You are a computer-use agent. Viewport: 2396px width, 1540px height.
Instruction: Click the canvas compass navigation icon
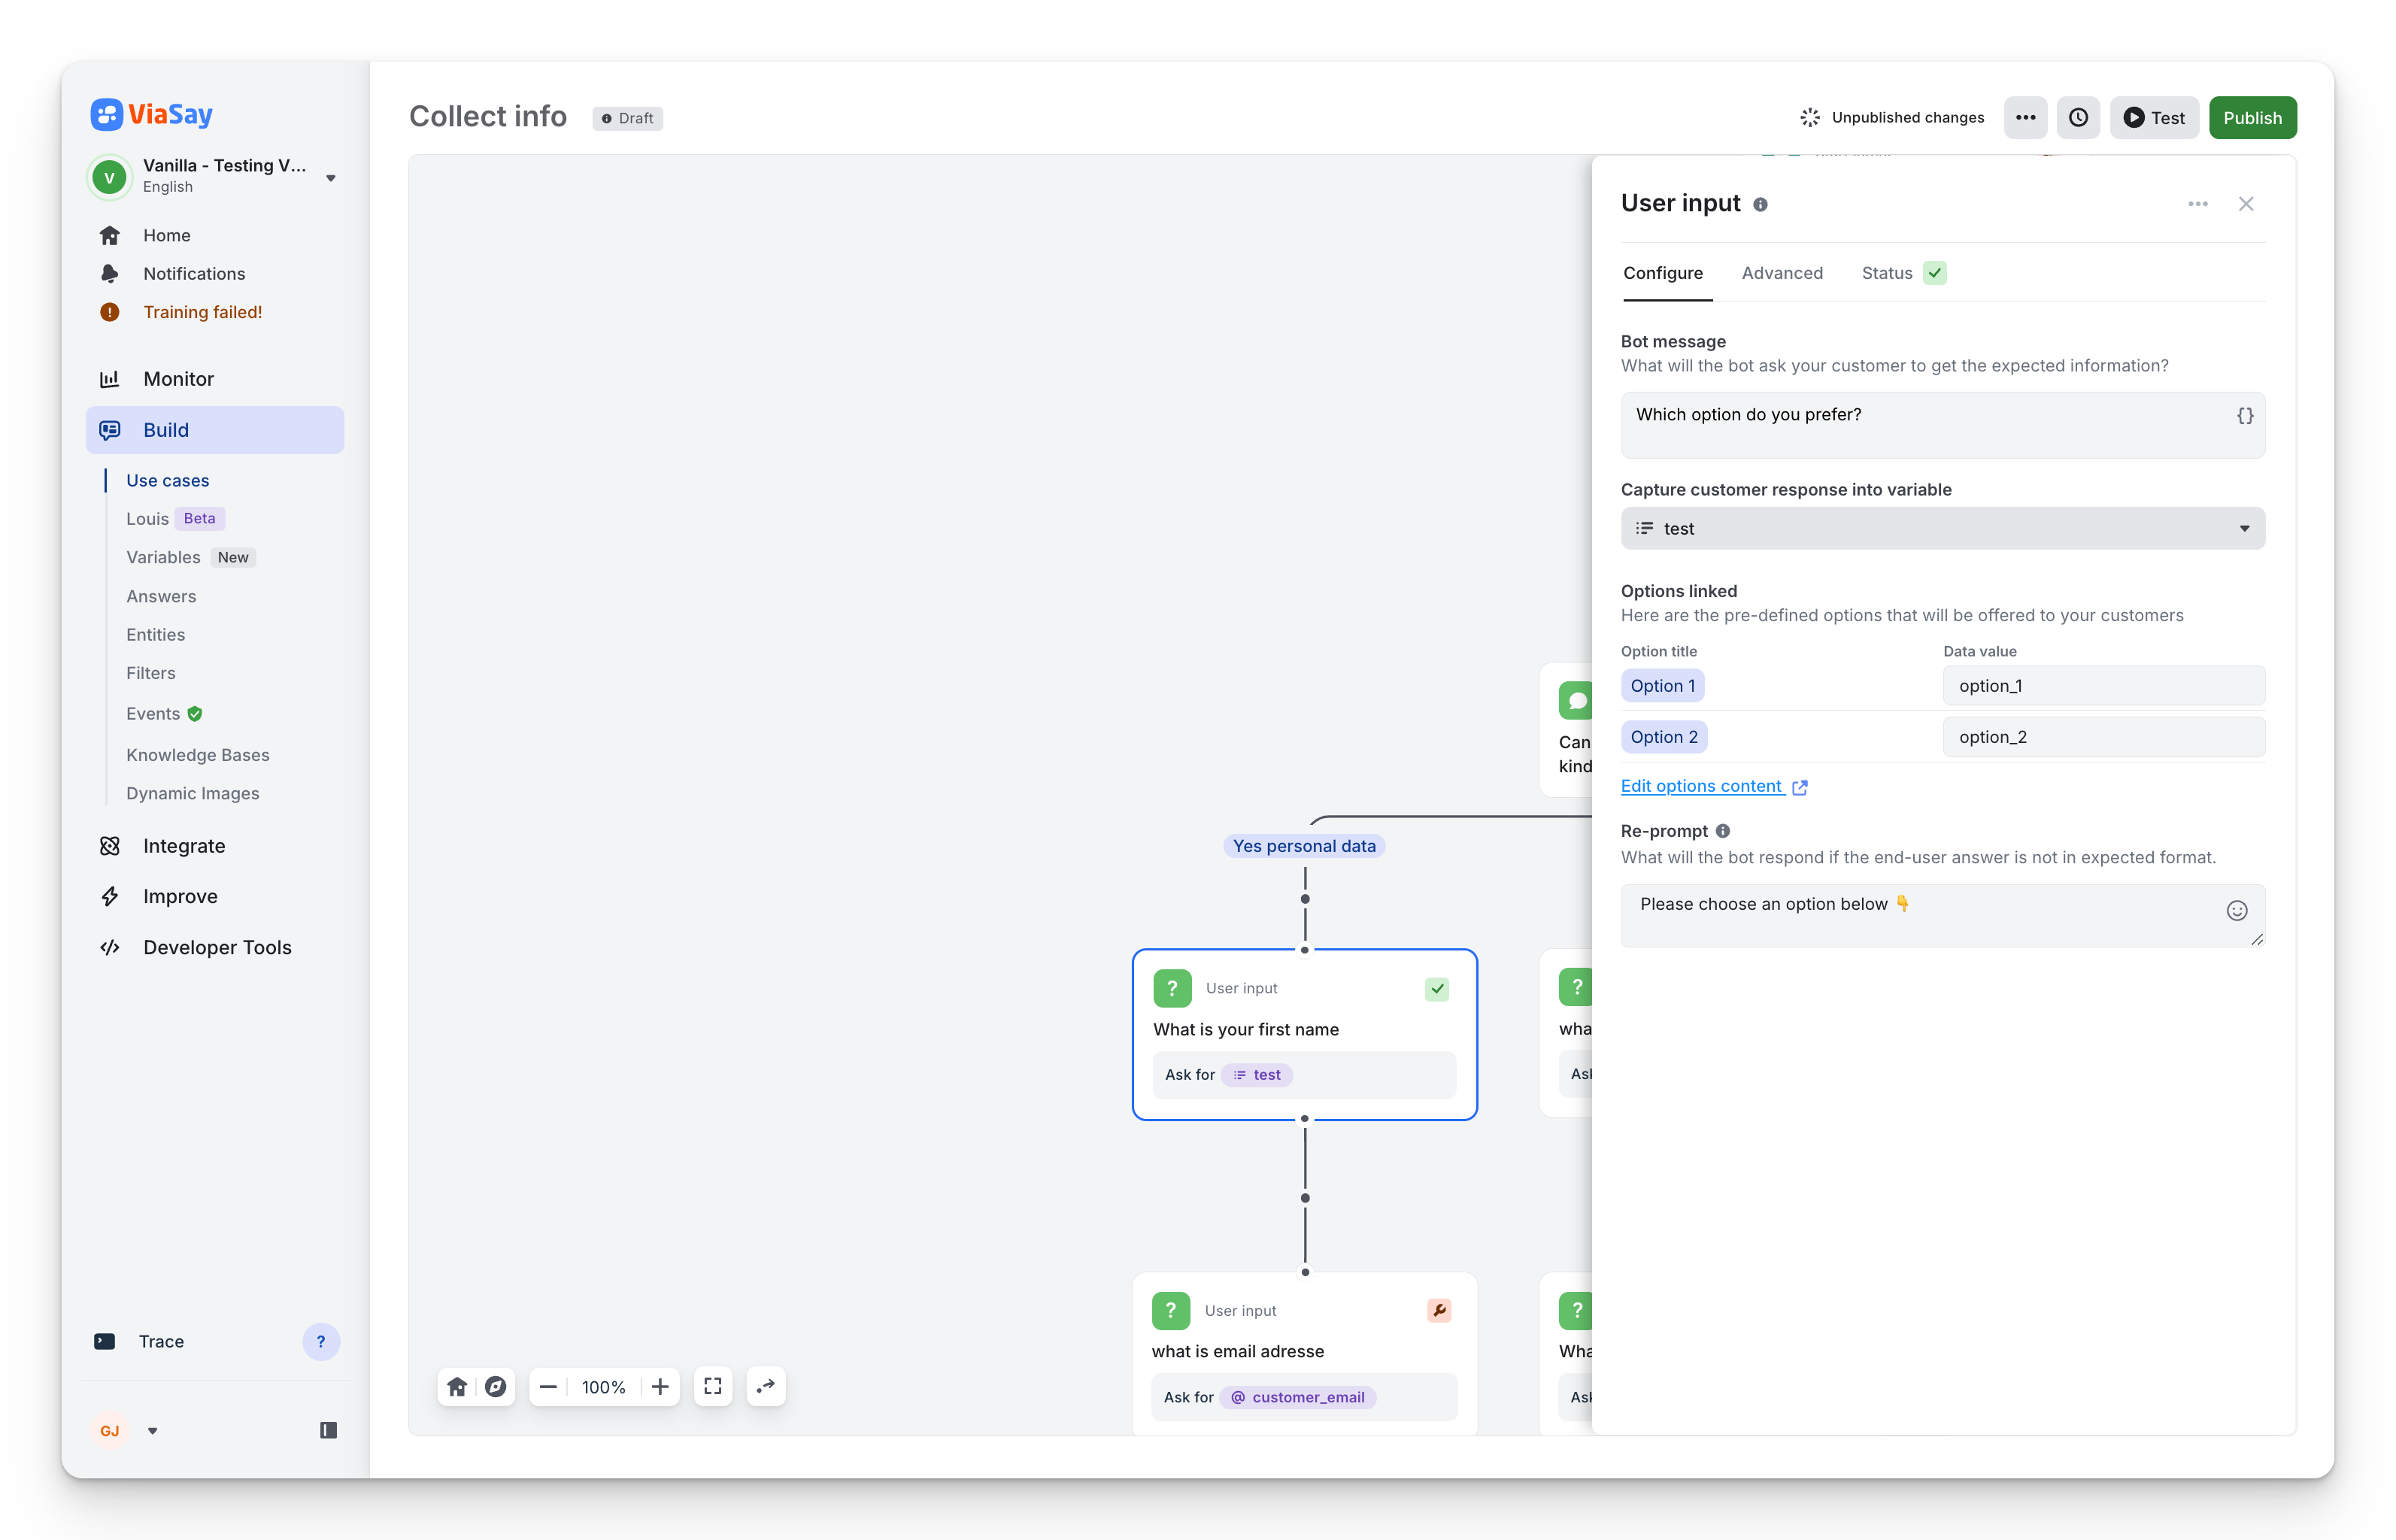[495, 1386]
